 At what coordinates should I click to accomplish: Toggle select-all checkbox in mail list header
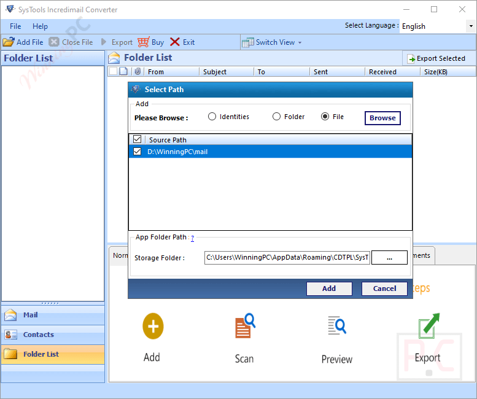(x=113, y=71)
